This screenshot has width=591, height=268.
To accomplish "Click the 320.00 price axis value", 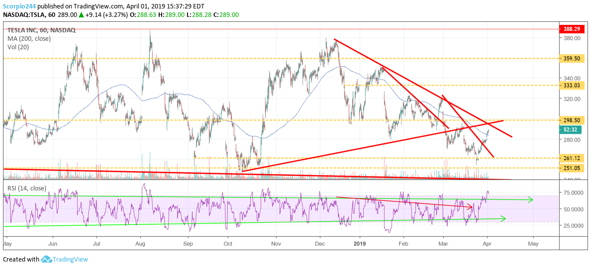I will (571, 99).
